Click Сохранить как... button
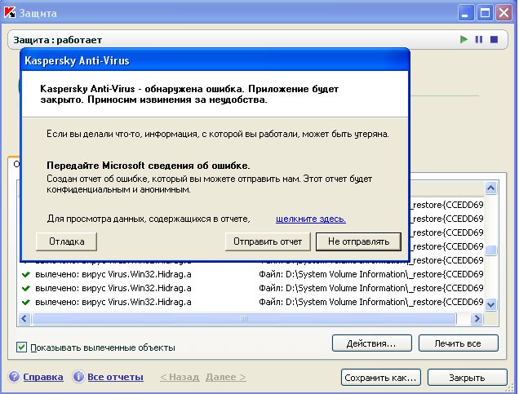The image size is (519, 394). [380, 377]
